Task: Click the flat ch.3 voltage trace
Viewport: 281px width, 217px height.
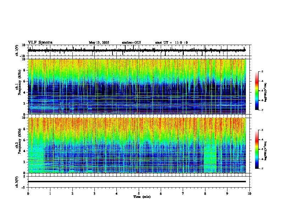Action: 137,182
